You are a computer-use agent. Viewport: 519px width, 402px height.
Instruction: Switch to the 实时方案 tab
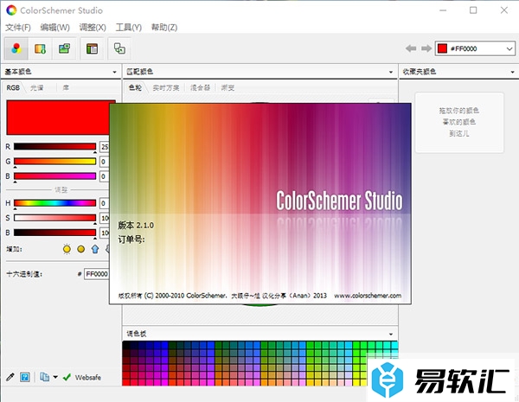pos(166,87)
